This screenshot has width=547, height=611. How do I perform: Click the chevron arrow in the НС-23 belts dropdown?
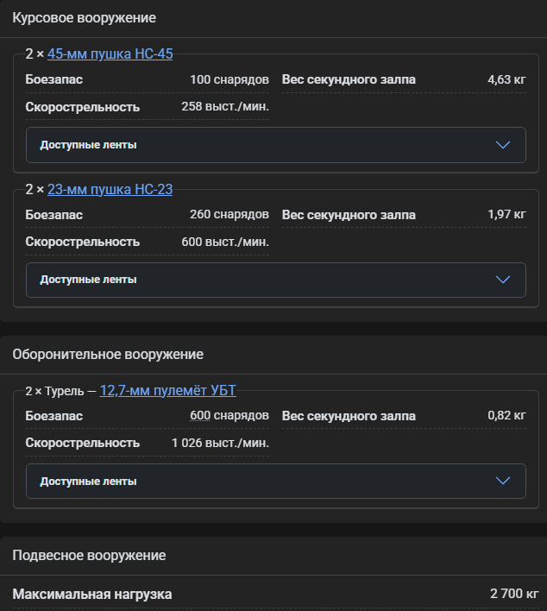coord(504,280)
